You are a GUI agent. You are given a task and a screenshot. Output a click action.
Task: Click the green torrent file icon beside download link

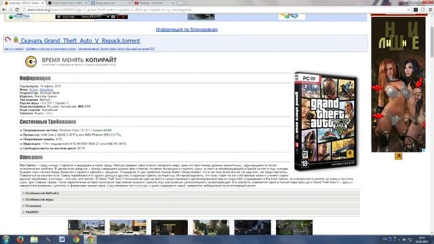click(16, 40)
